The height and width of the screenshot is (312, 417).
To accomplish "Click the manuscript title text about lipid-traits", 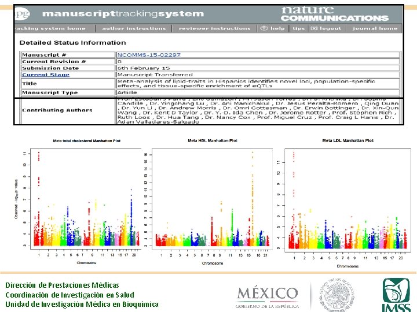I will [246, 84].
